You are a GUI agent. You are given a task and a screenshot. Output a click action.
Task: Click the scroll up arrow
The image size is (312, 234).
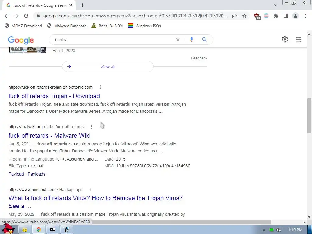point(309,34)
